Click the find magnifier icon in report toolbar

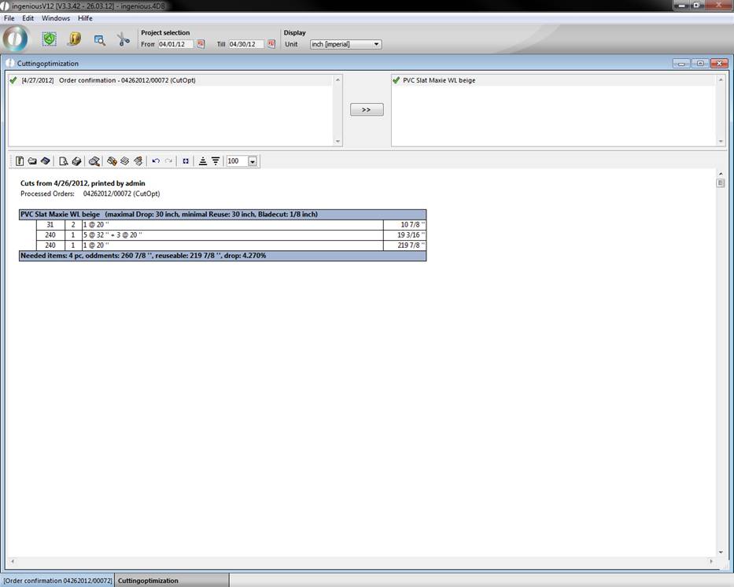[x=94, y=161]
